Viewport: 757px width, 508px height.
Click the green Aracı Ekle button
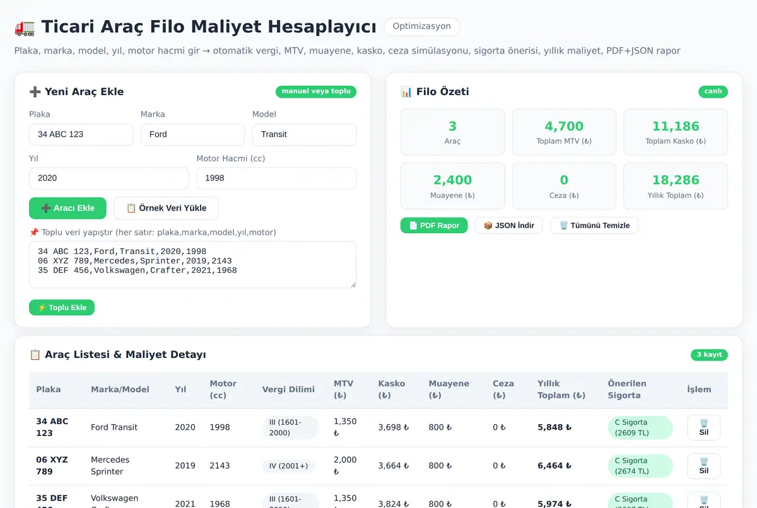pos(67,208)
